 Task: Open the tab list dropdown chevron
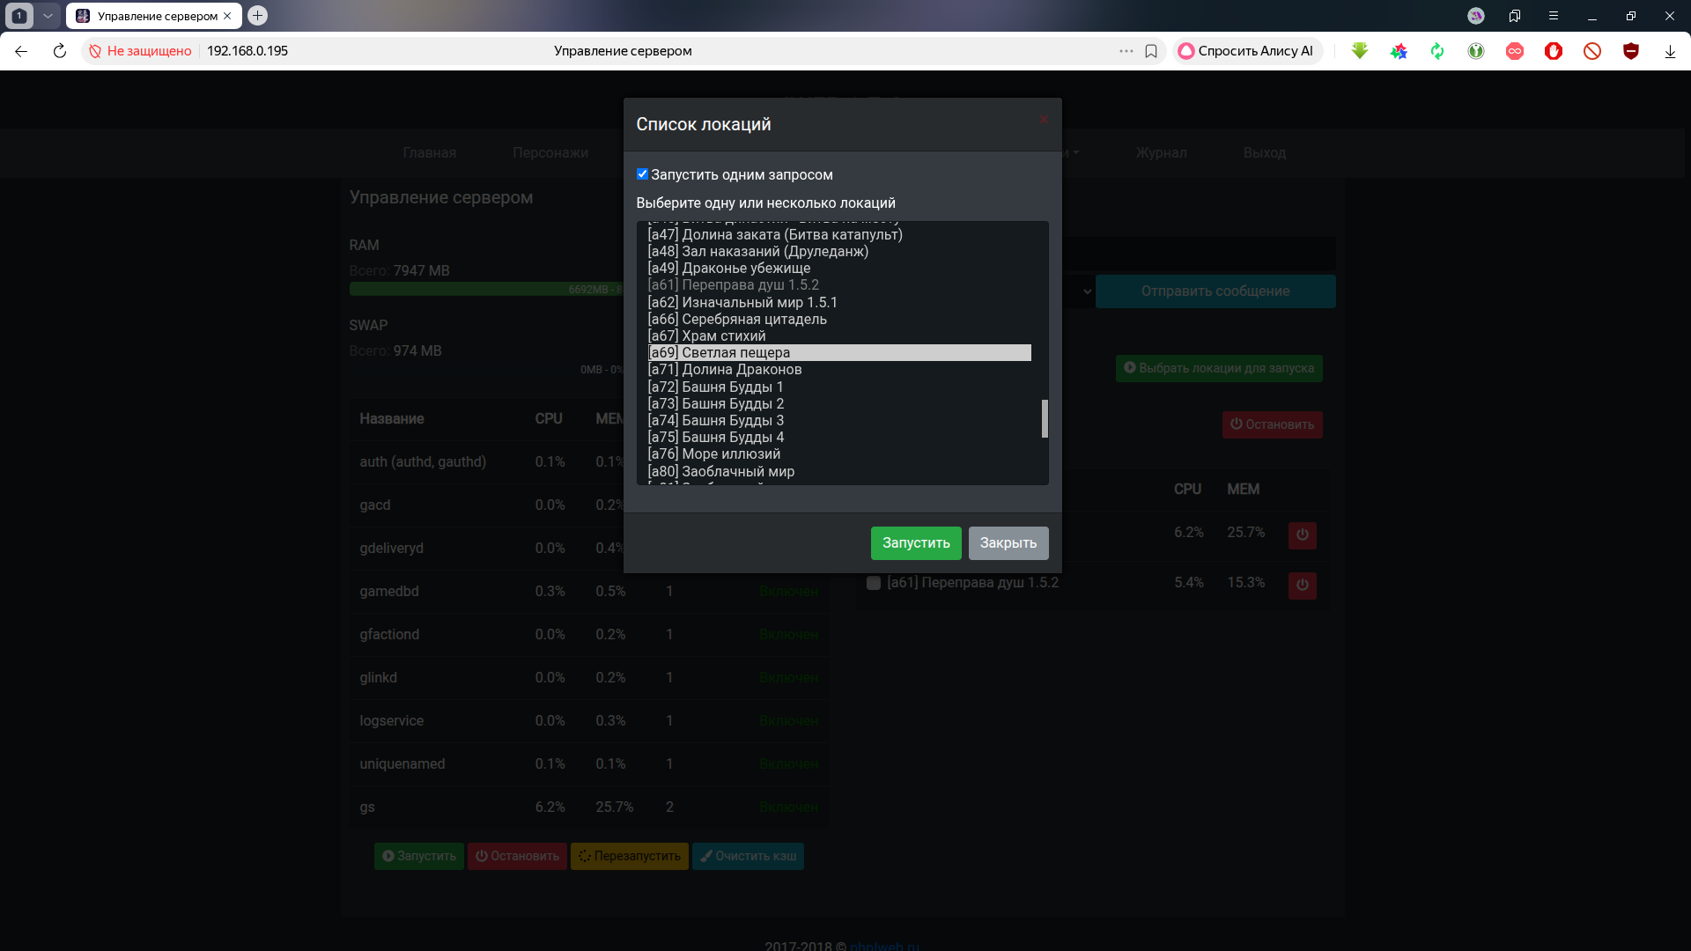tap(48, 16)
